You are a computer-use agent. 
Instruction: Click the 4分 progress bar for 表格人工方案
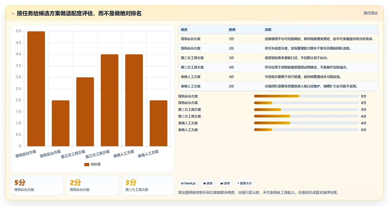click(306, 123)
